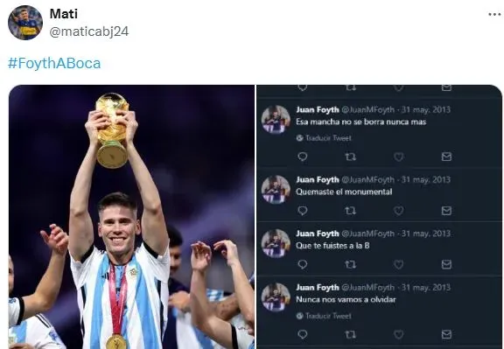
Task: Click Traducir Tweet under 'Nunca nos vamos' tweet
Action: tap(324, 316)
